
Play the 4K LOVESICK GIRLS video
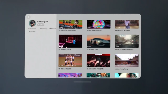(x=127, y=24)
